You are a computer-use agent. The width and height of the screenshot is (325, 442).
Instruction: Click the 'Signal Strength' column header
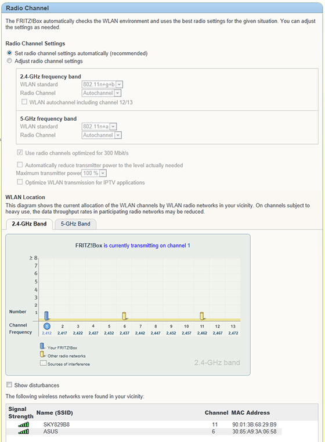pyautogui.click(x=21, y=413)
